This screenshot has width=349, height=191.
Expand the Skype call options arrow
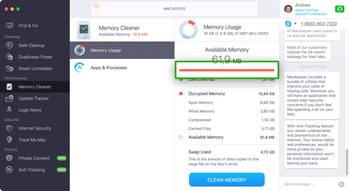(295, 24)
